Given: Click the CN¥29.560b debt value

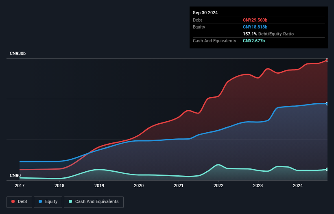Looking at the screenshot, I should (255, 20).
